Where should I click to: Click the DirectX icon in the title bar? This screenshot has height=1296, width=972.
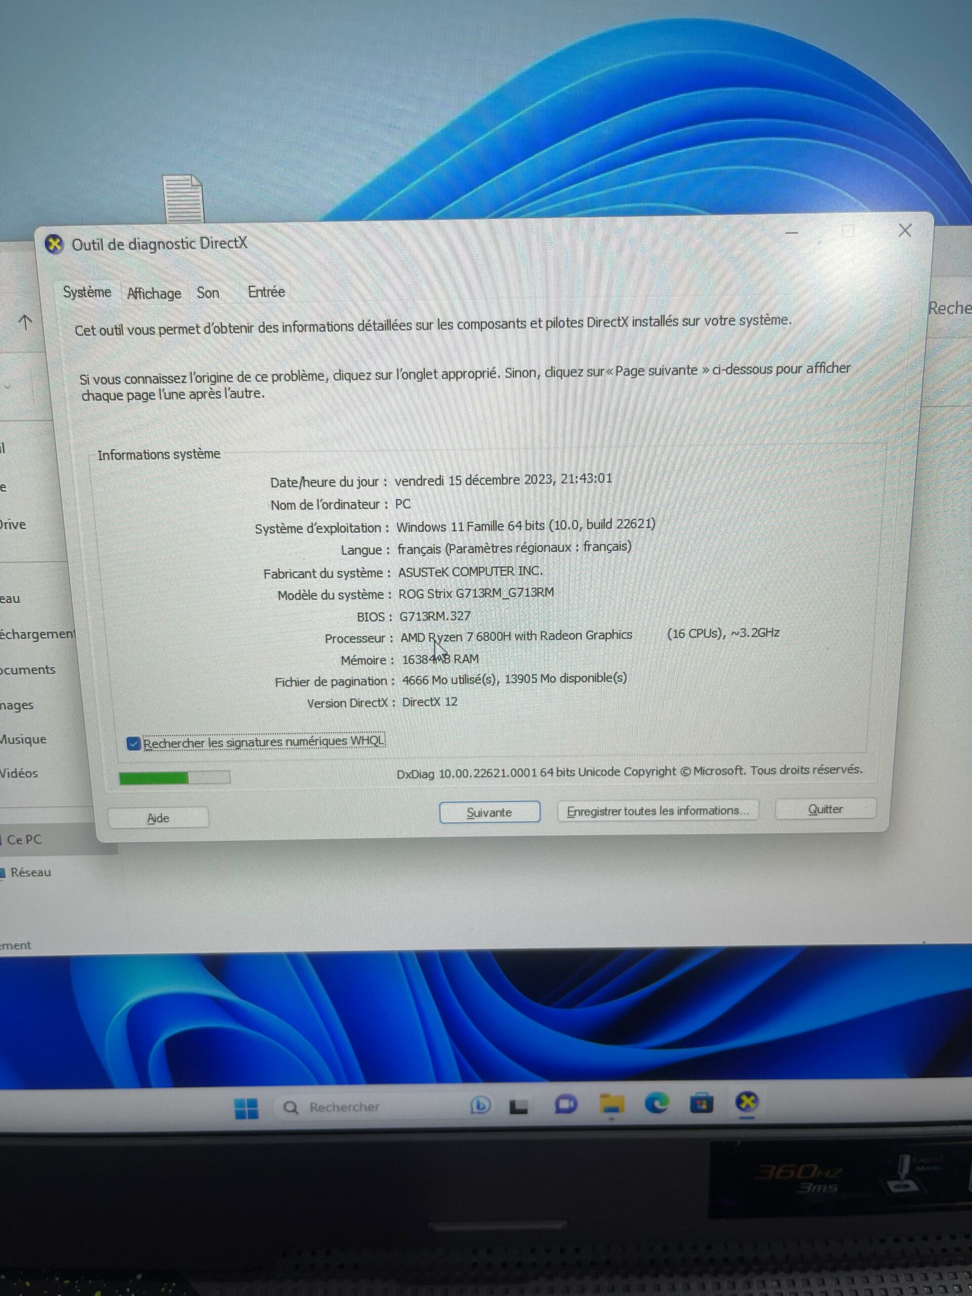point(54,244)
